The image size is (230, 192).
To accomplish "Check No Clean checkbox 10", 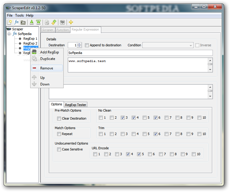I will [199, 118].
